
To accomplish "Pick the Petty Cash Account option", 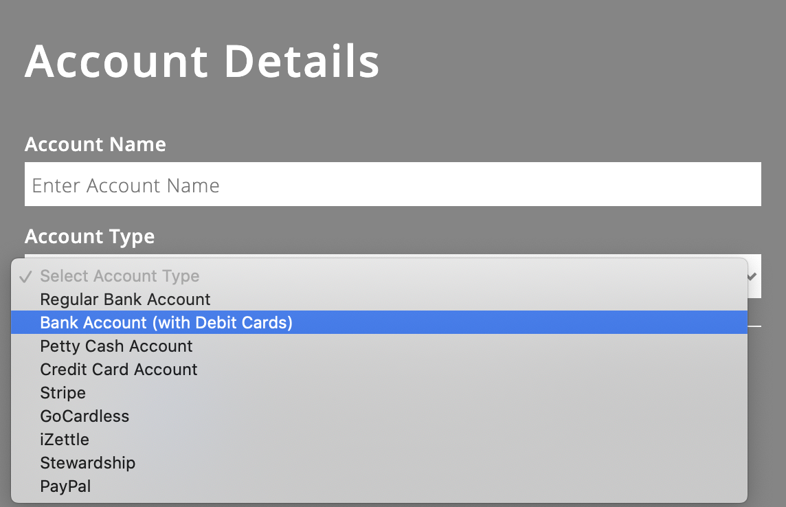I will [116, 346].
